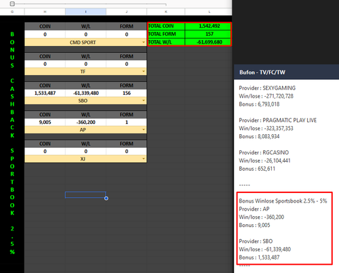The height and width of the screenshot is (273, 339).
Task: Click fill handle of selected cell
Action: (106, 198)
